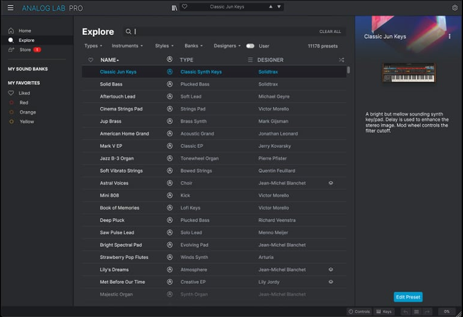The image size is (463, 317).
Task: Go to next preset with down arrow
Action: point(279,7)
